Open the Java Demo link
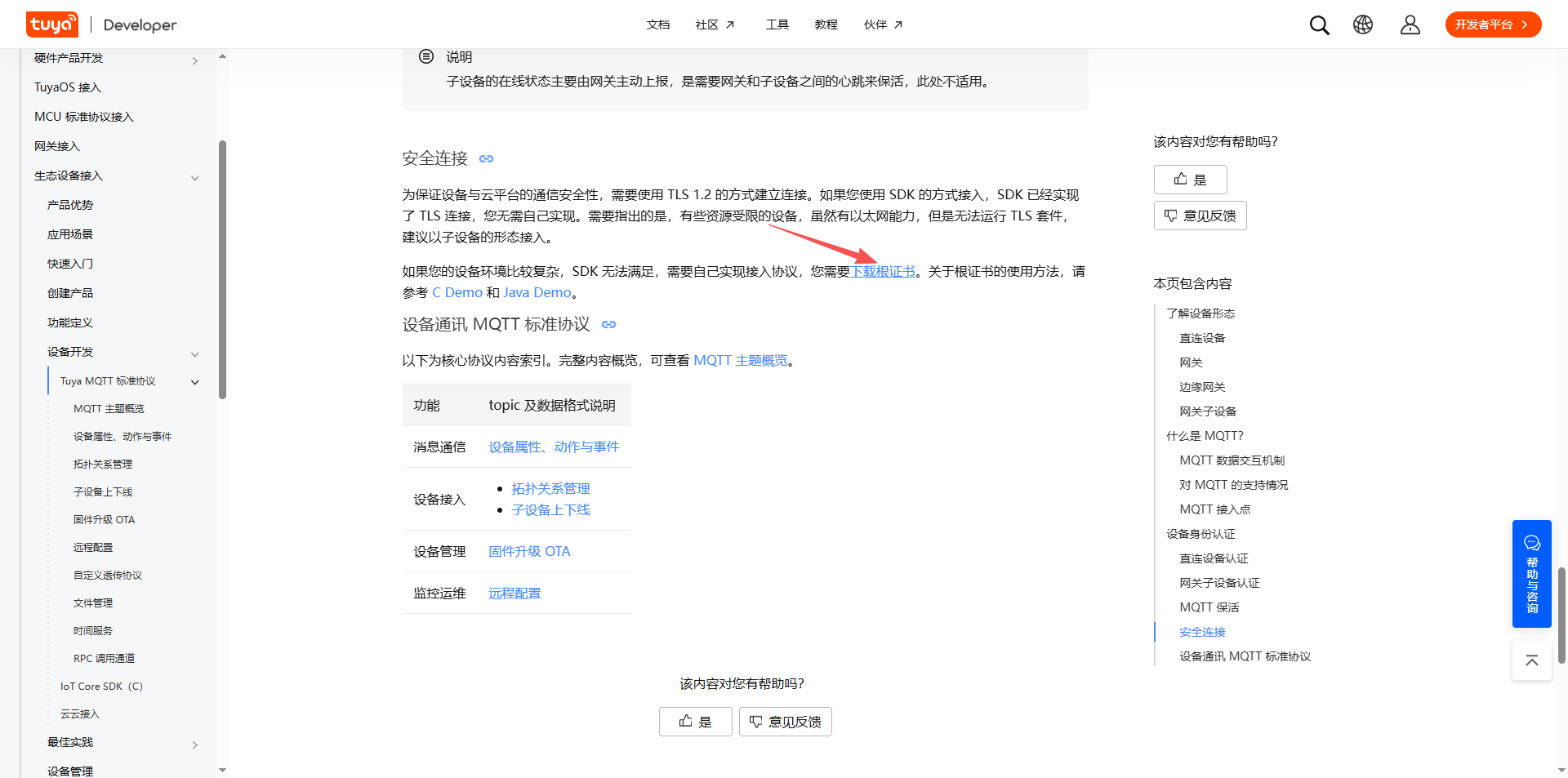The height and width of the screenshot is (778, 1568). tap(537, 292)
